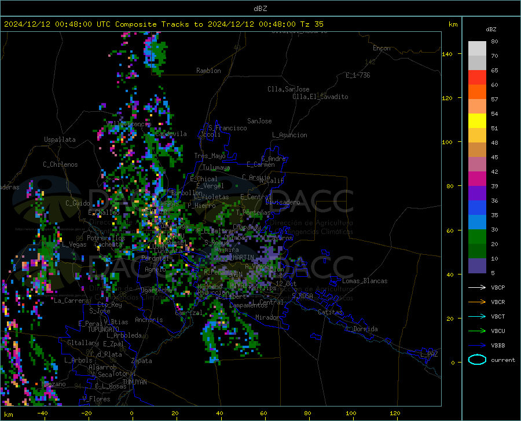Click the 'Divisadero' map label
This screenshot has height=421, width=521.
coord(282,202)
